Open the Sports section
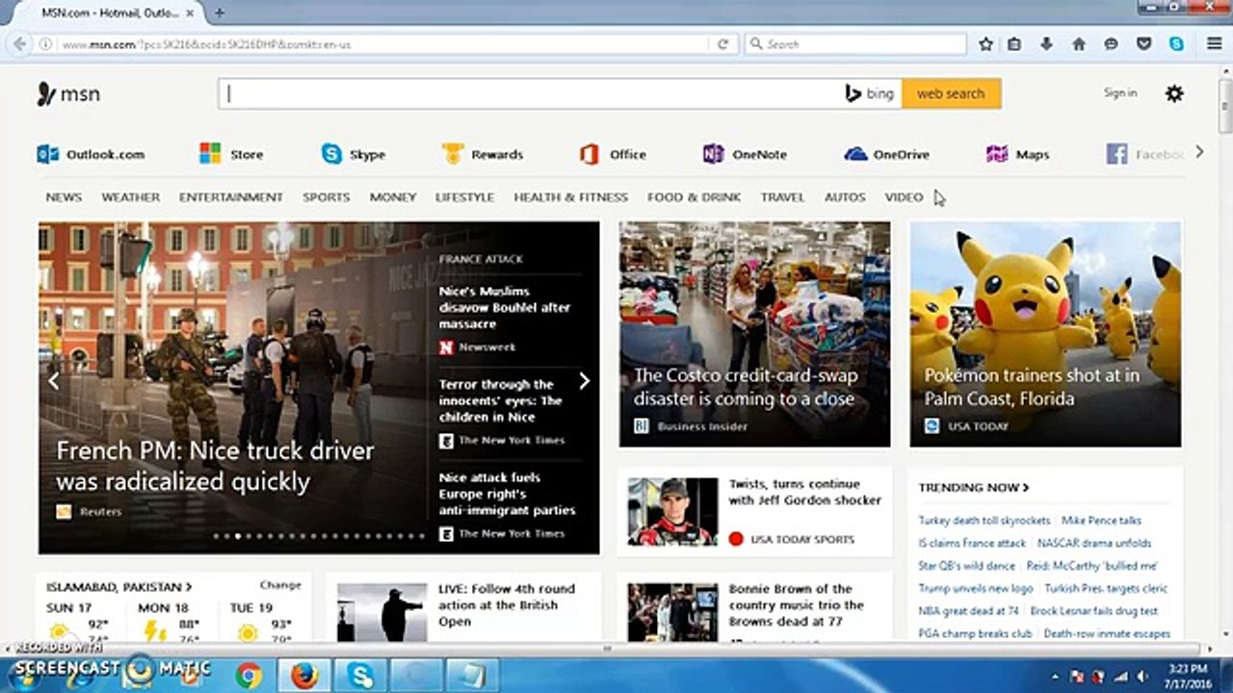 (x=327, y=196)
